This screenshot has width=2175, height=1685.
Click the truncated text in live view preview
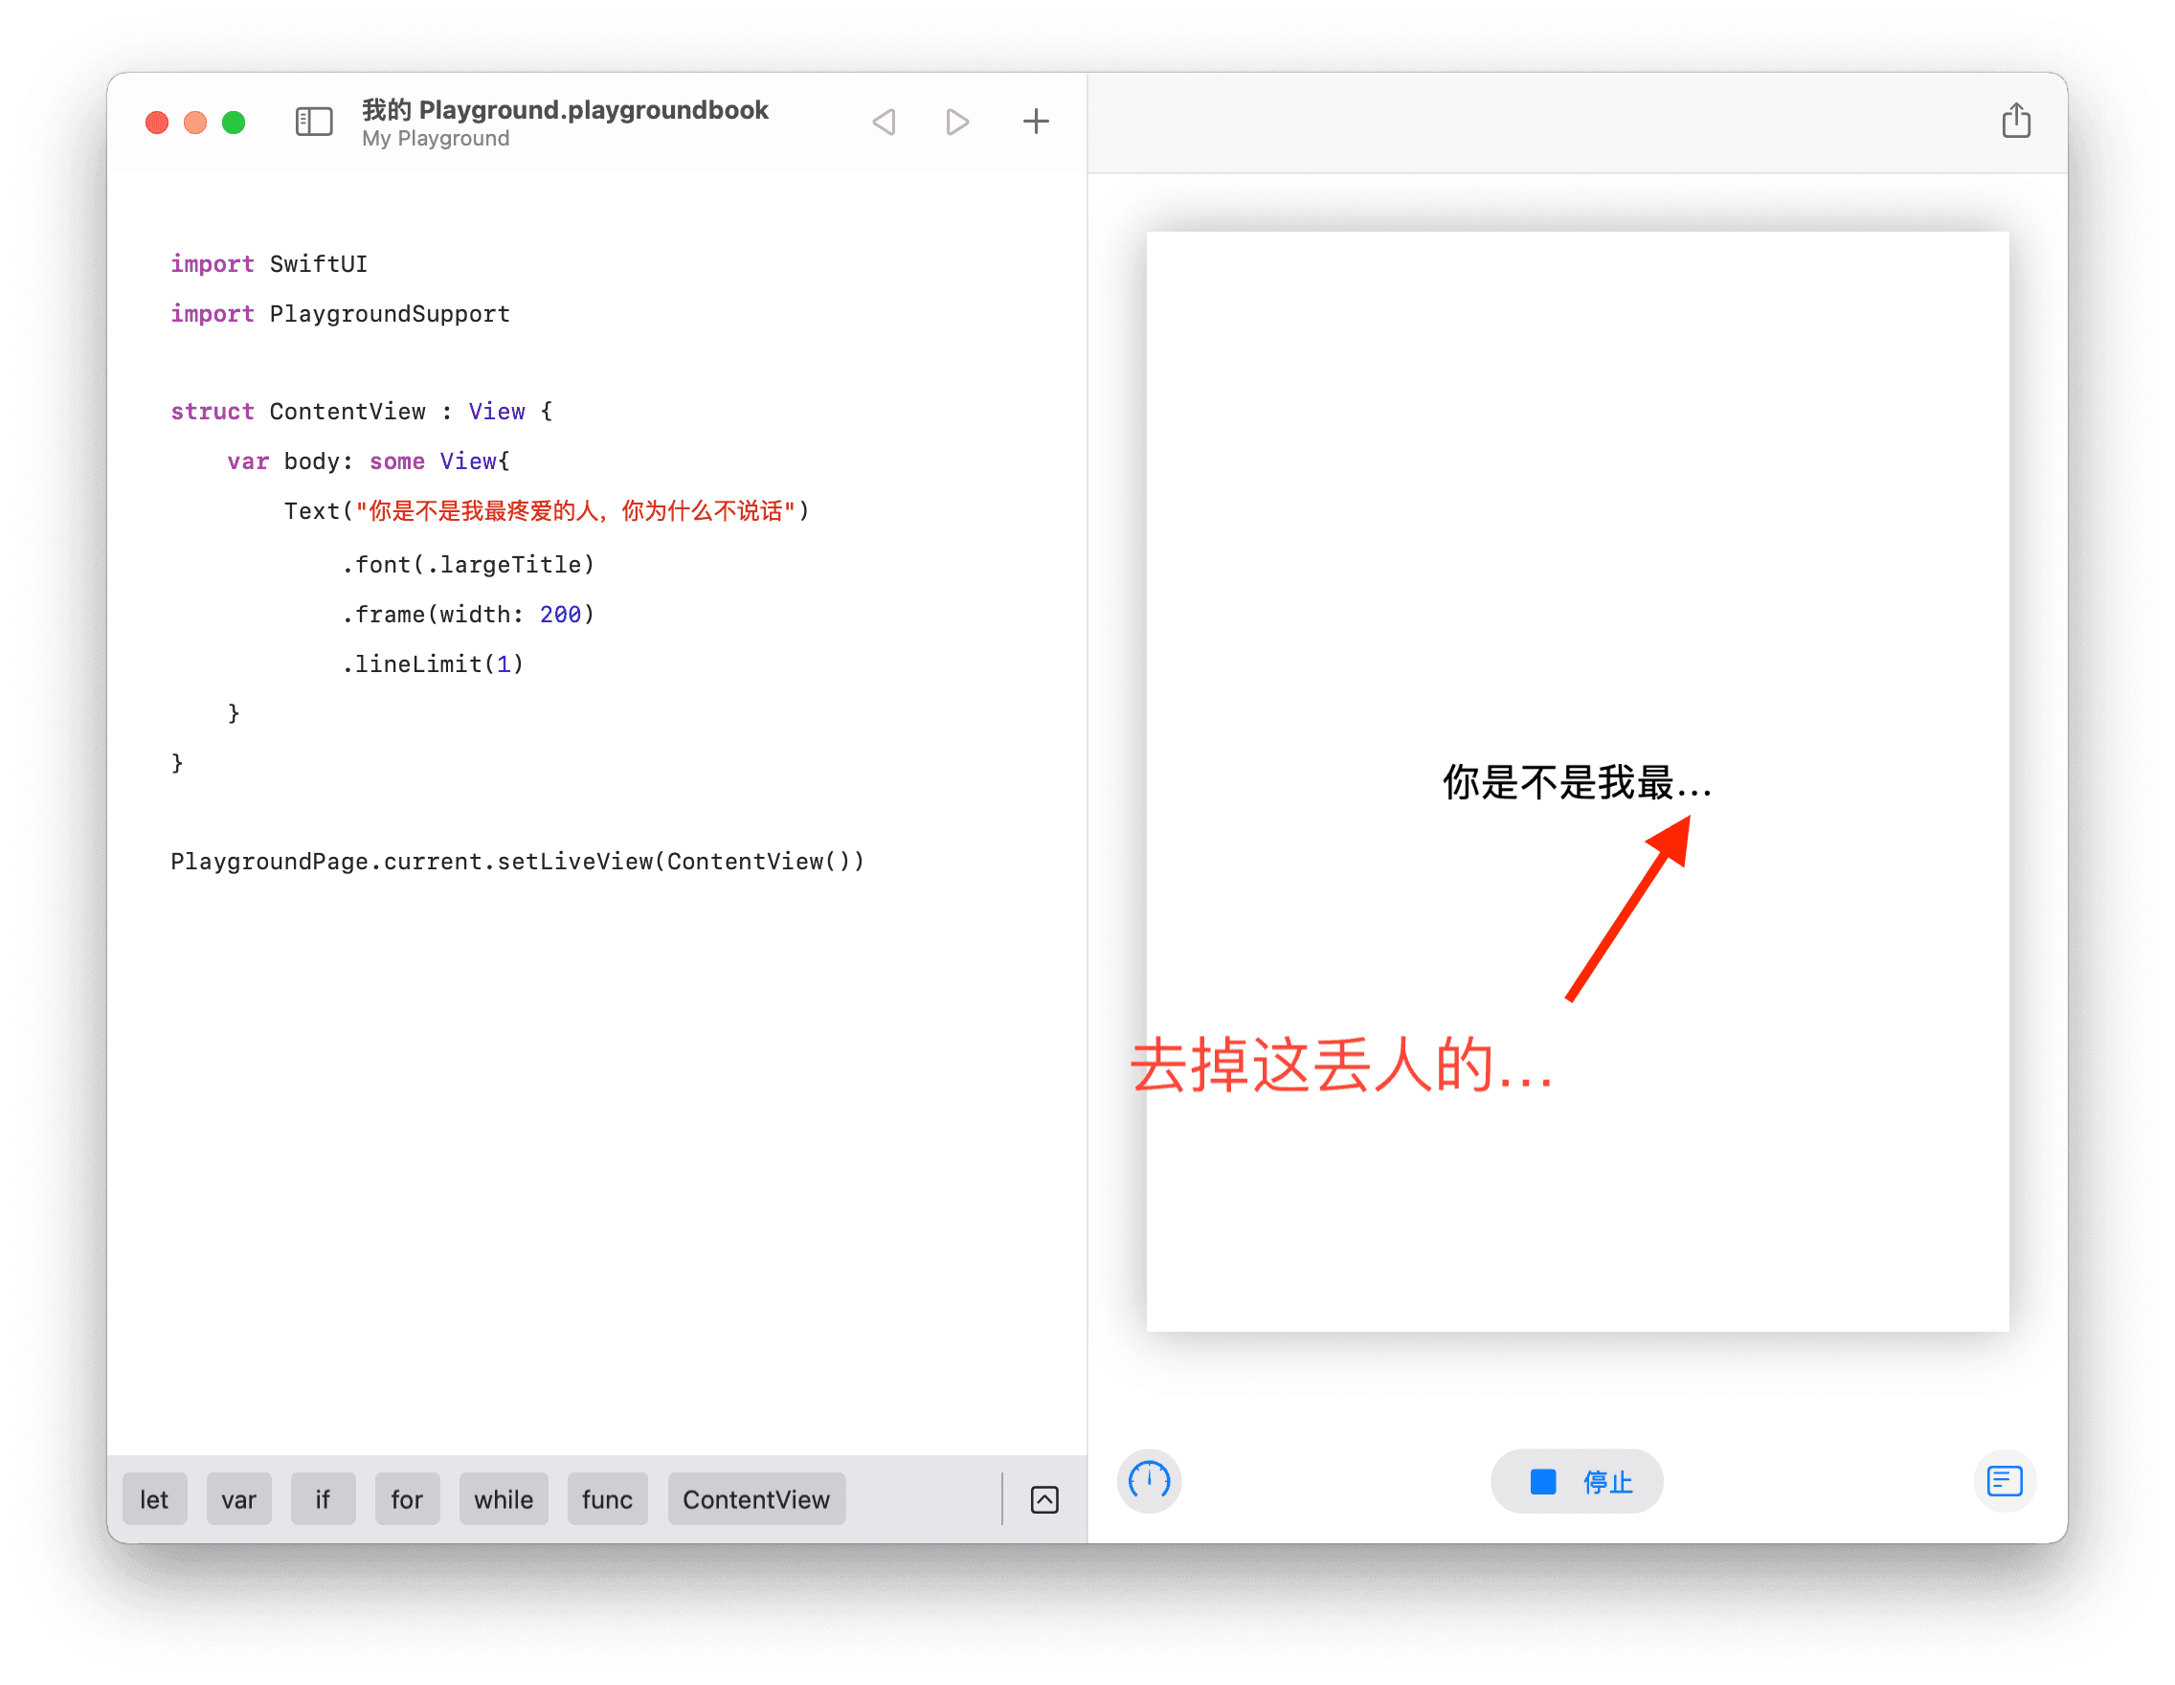[x=1576, y=785]
